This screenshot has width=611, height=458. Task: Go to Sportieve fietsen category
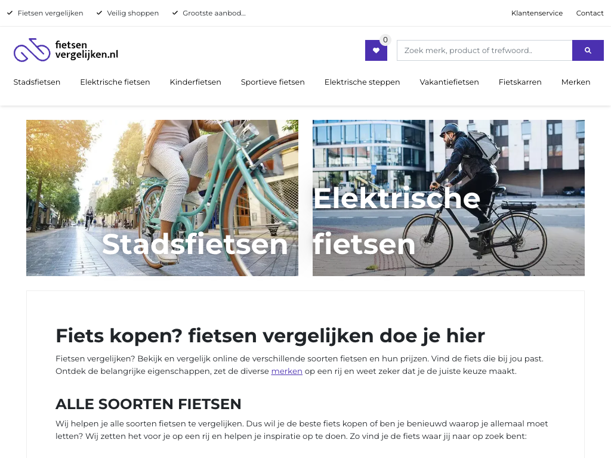pos(273,82)
